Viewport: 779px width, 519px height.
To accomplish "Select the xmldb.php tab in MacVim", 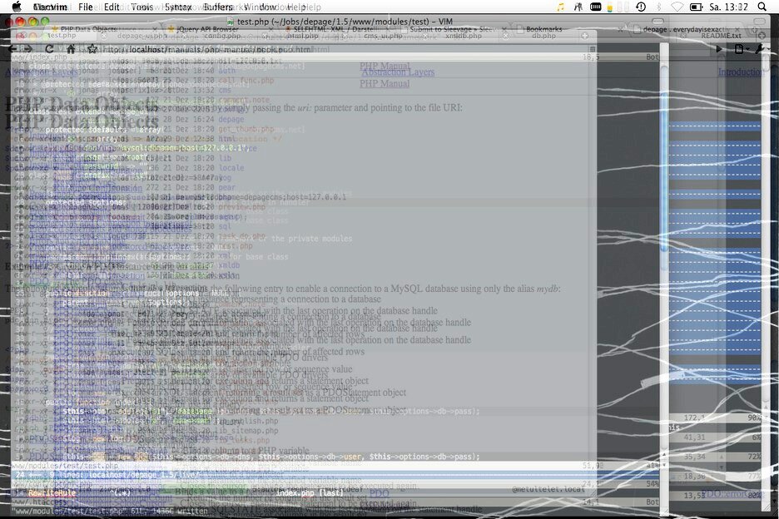I will pos(464,36).
